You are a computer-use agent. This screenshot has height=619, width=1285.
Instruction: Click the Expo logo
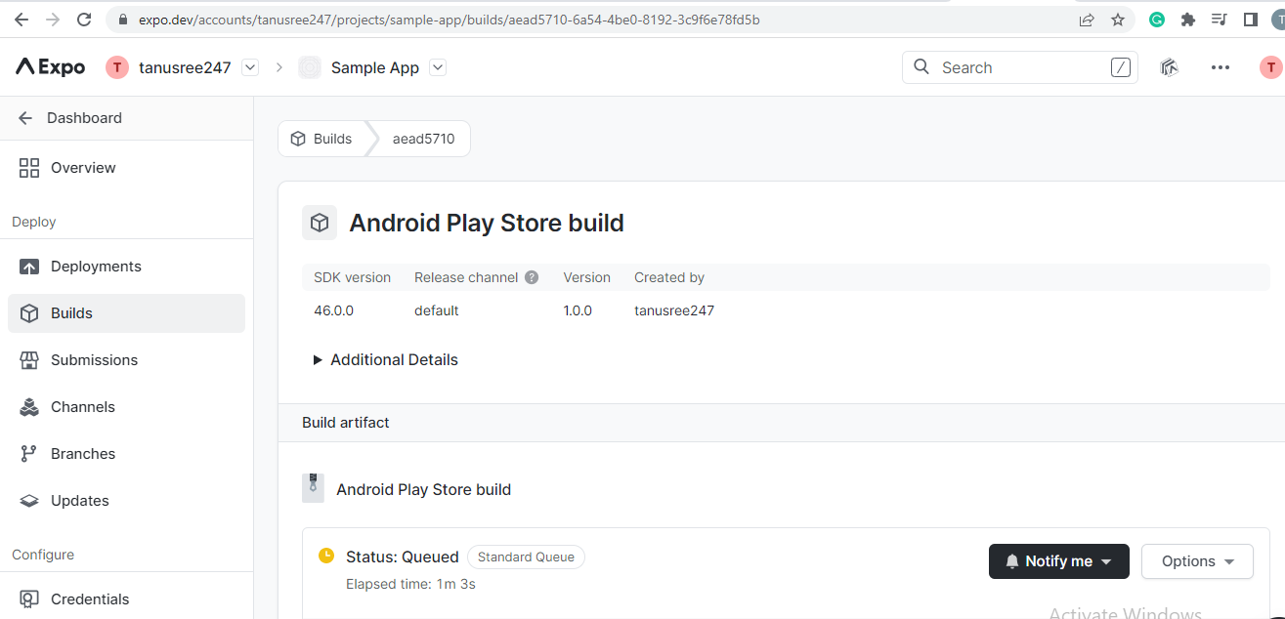[50, 67]
